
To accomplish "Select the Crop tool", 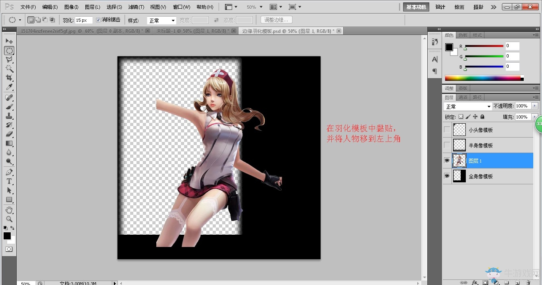I will pos(9,78).
